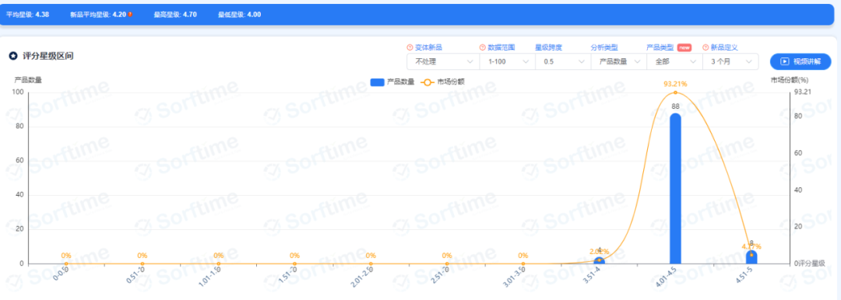Click the 视频讲解 button
Image resolution: width=841 pixels, height=300 pixels.
point(801,61)
